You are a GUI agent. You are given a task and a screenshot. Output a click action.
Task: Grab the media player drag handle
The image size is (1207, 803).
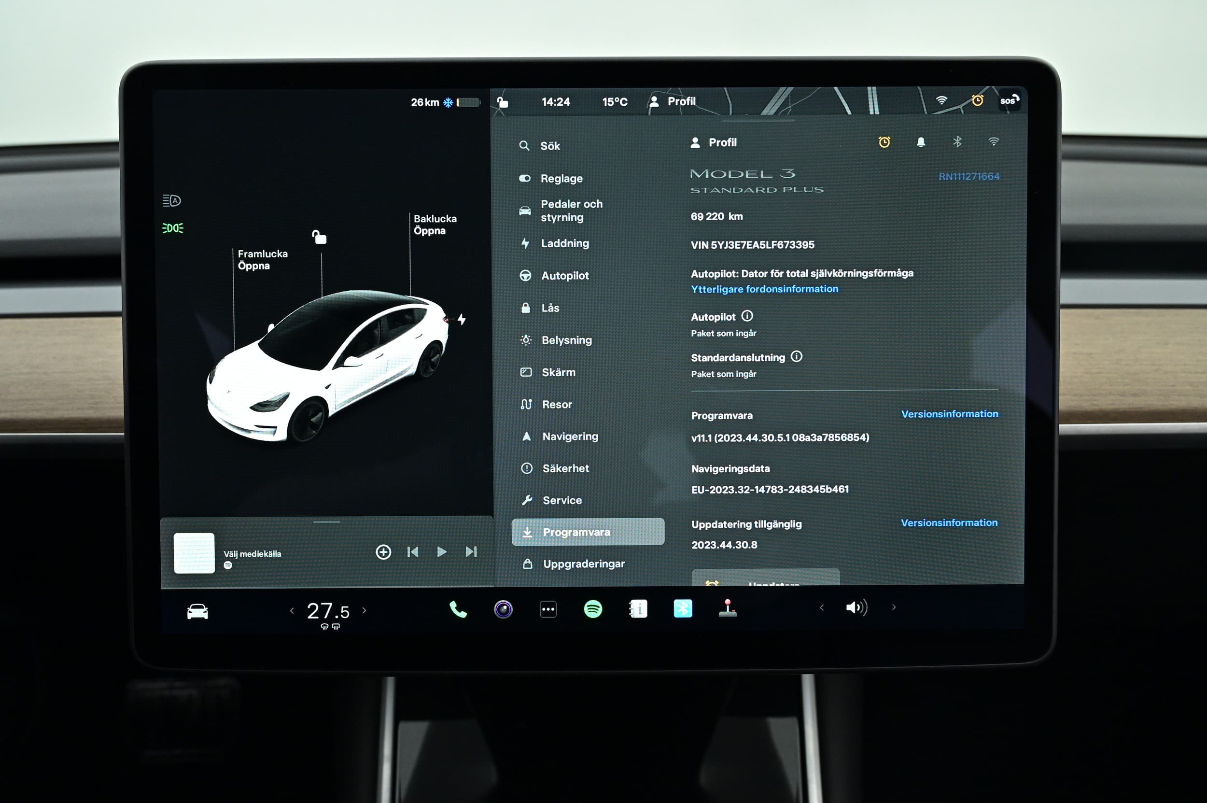[x=327, y=522]
